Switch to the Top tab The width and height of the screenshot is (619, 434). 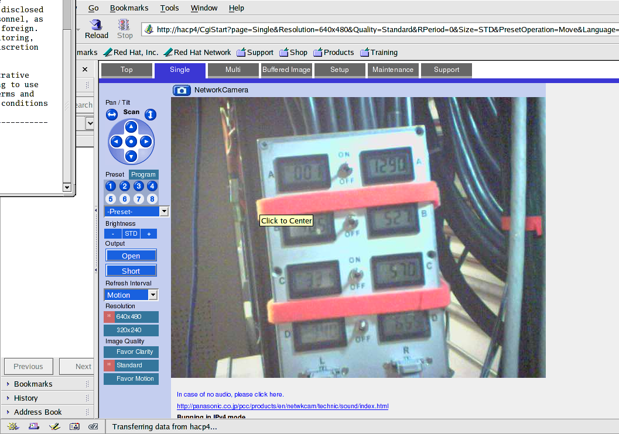126,70
